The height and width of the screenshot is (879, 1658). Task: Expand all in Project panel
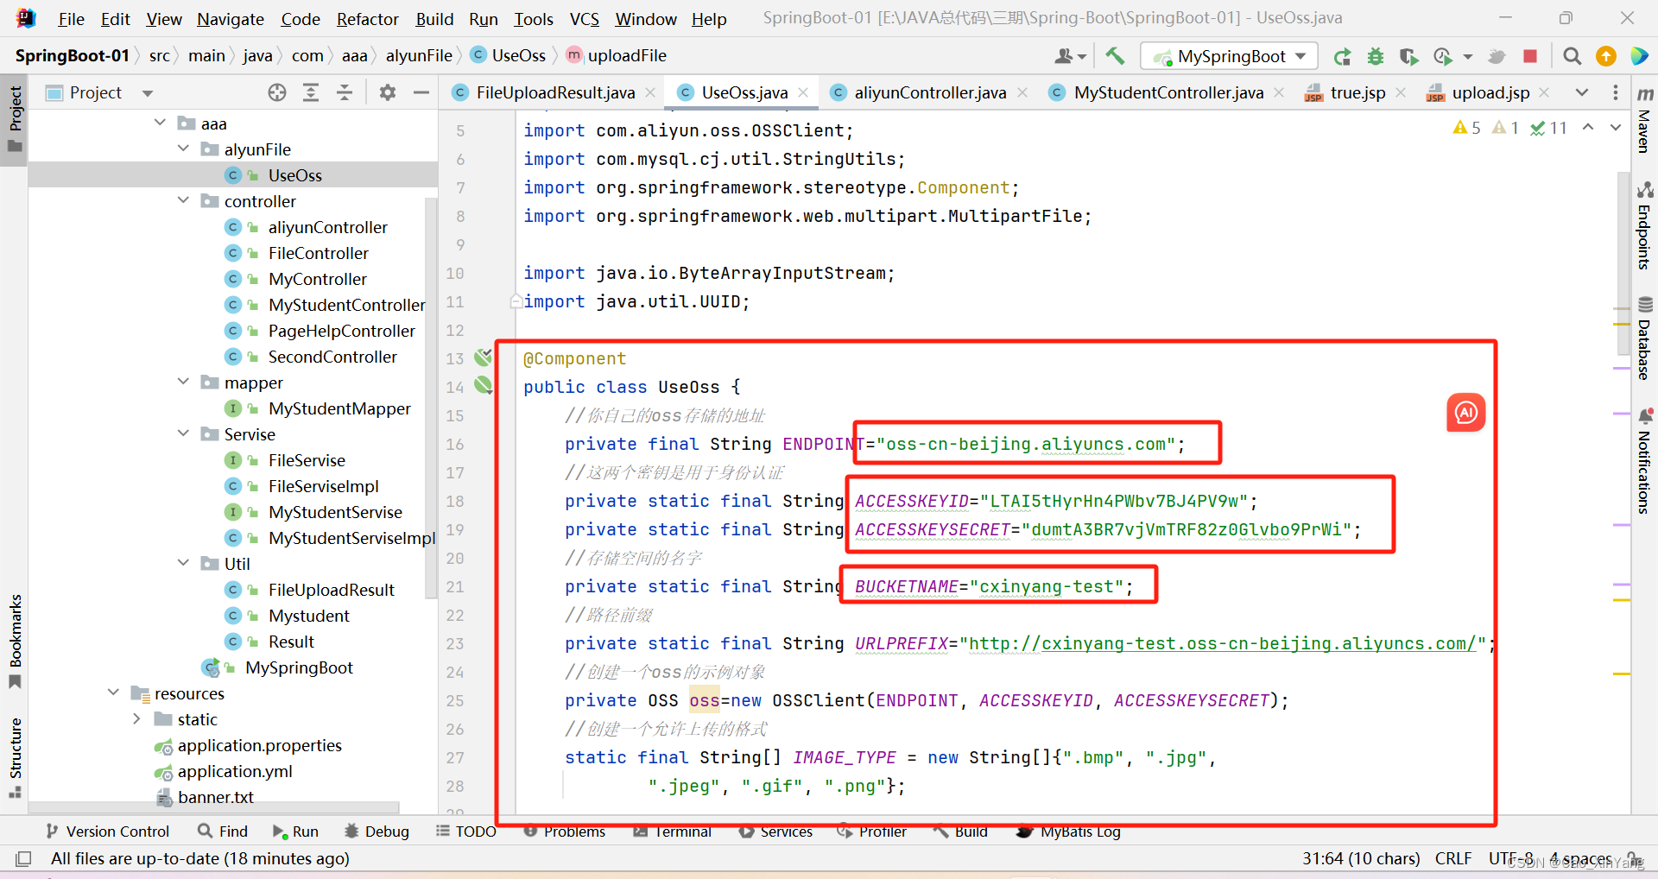[311, 92]
